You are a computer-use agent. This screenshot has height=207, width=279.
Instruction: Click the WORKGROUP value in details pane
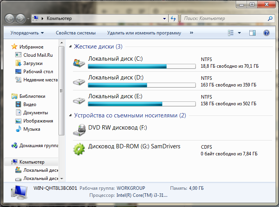click(x=131, y=188)
